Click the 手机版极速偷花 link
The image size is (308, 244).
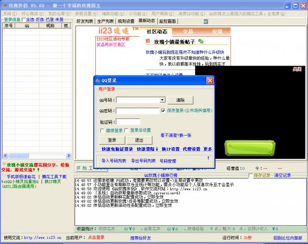click(x=21, y=176)
